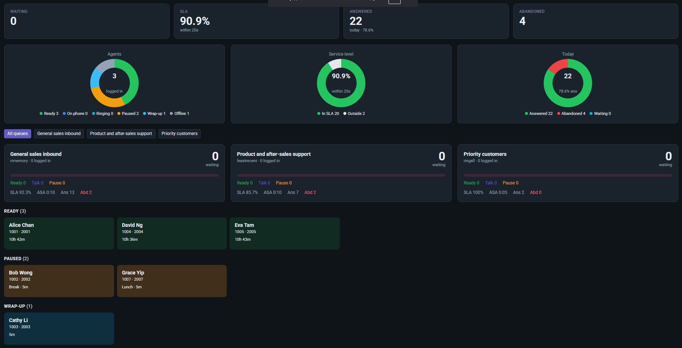
Task: Click the "Abandoned 4" legend entry
Action: [571, 113]
